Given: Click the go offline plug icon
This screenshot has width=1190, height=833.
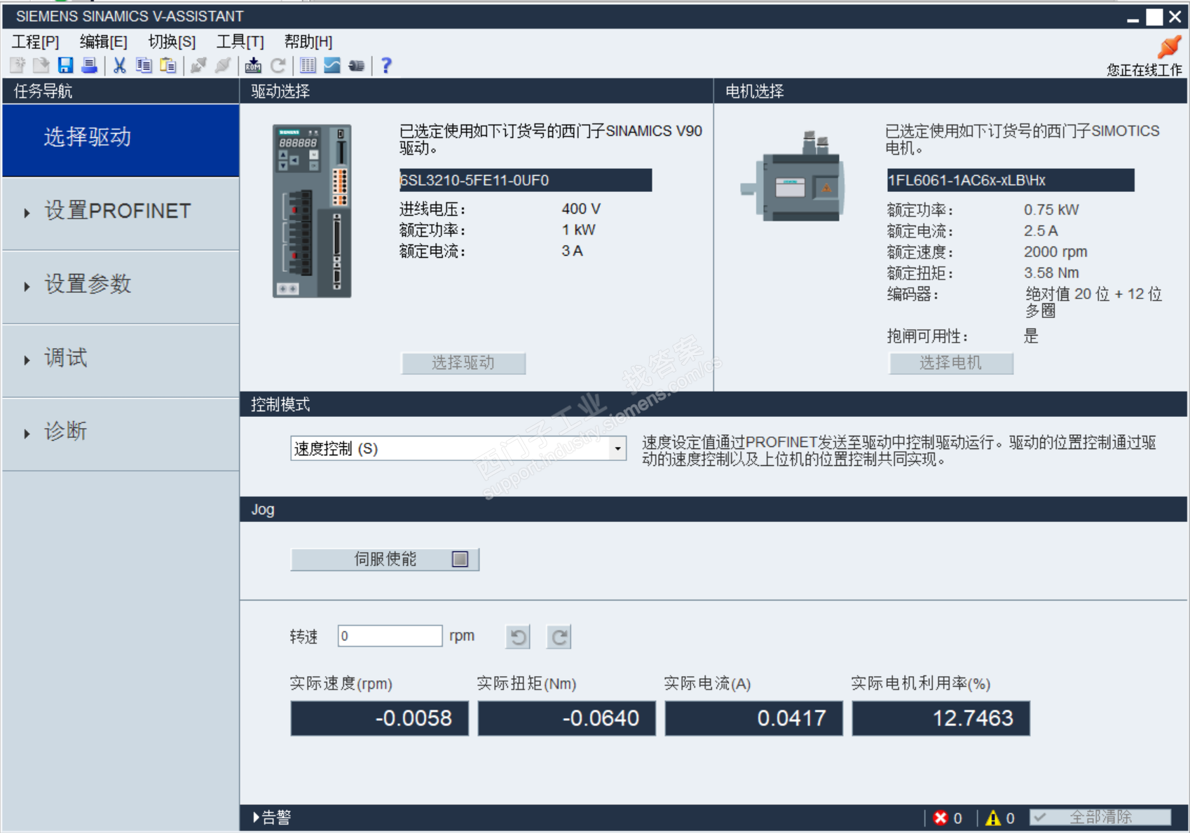Looking at the screenshot, I should (x=222, y=66).
